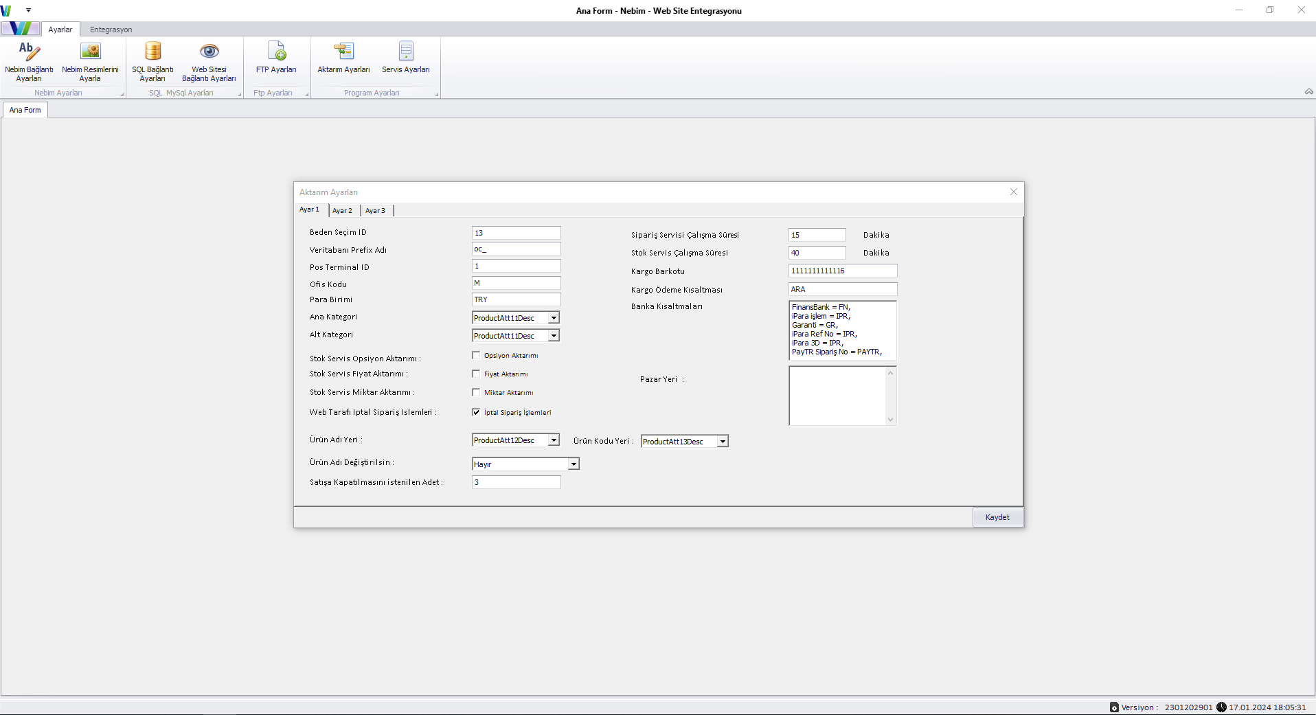Click Sipariş Servisi Çalışma Süresi field
Viewport: 1316px width, 715px height.
817,235
